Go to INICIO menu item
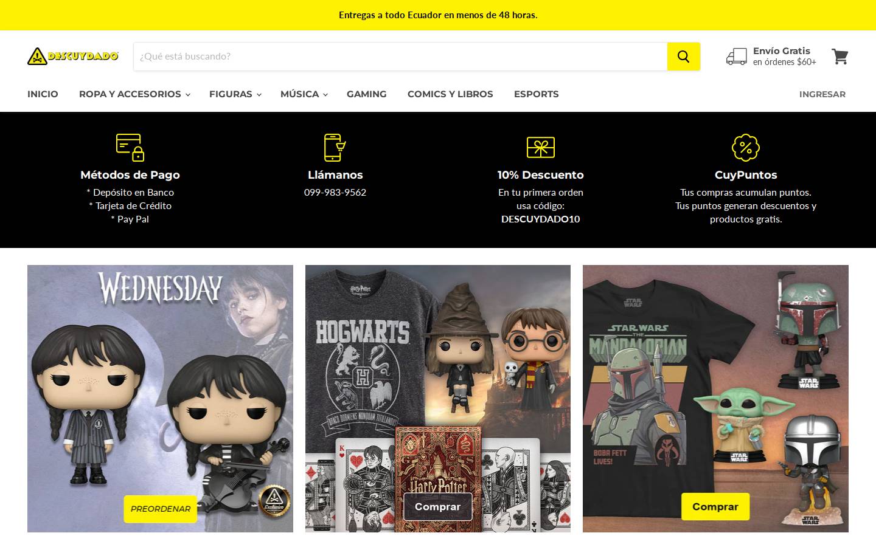Image resolution: width=876 pixels, height=547 pixels. (43, 94)
